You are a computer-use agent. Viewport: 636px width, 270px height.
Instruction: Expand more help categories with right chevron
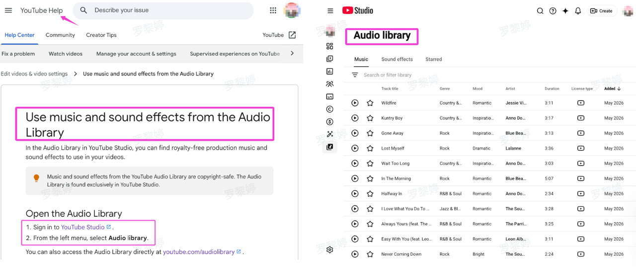coord(292,53)
